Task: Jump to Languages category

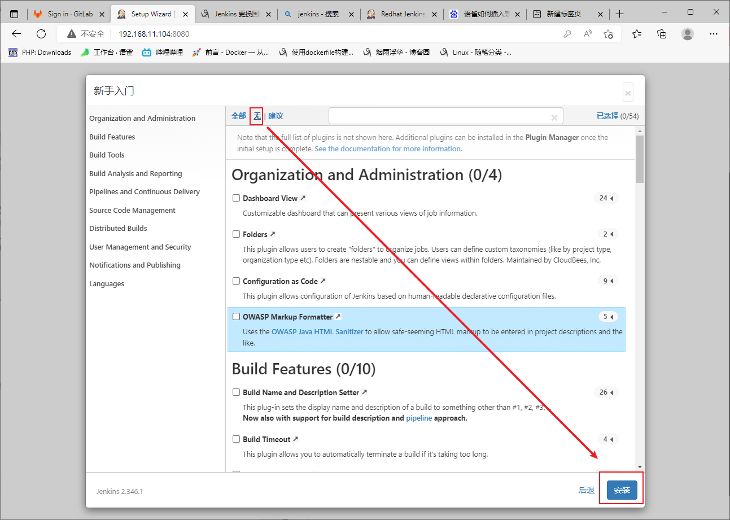Action: (107, 283)
